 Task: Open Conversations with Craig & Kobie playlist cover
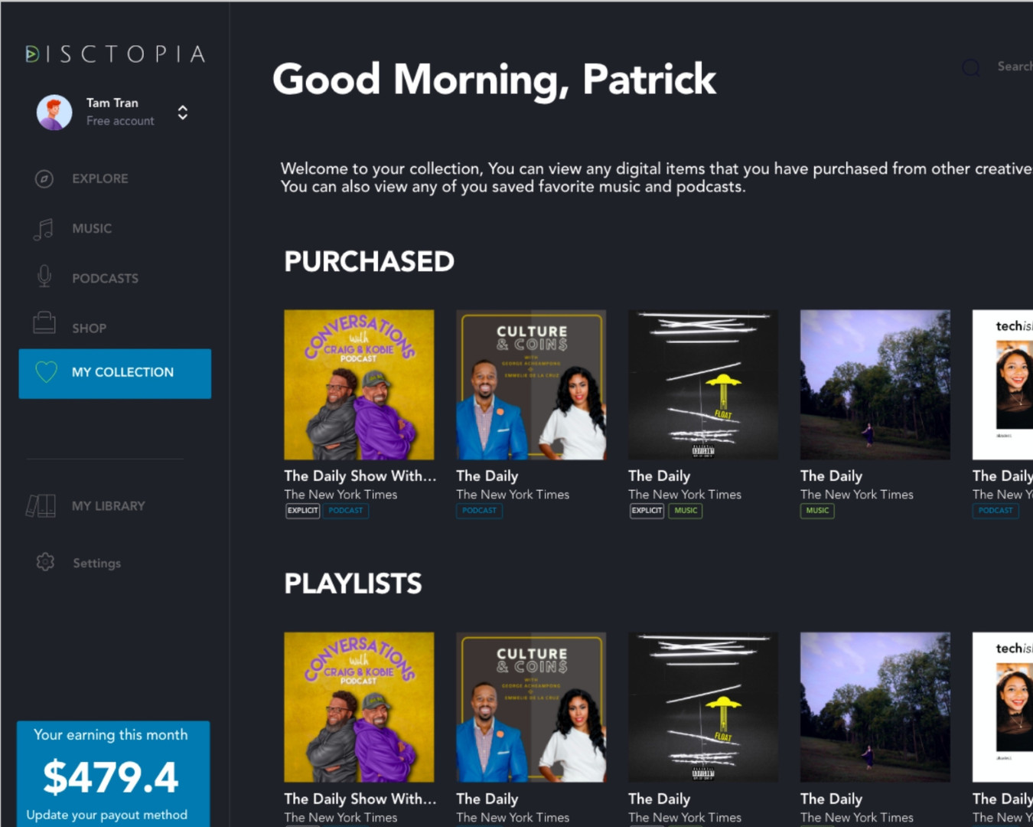(x=359, y=707)
